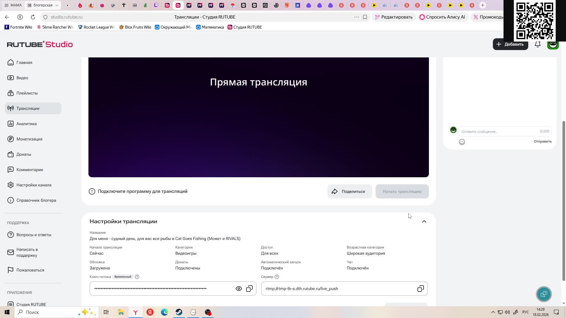Open Steam from the Windows taskbar
566x318 pixels.
coord(179,312)
